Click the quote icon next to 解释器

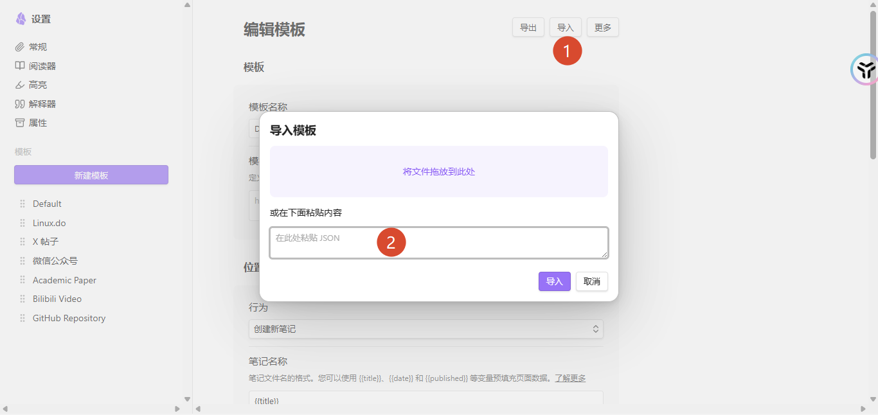(20, 104)
